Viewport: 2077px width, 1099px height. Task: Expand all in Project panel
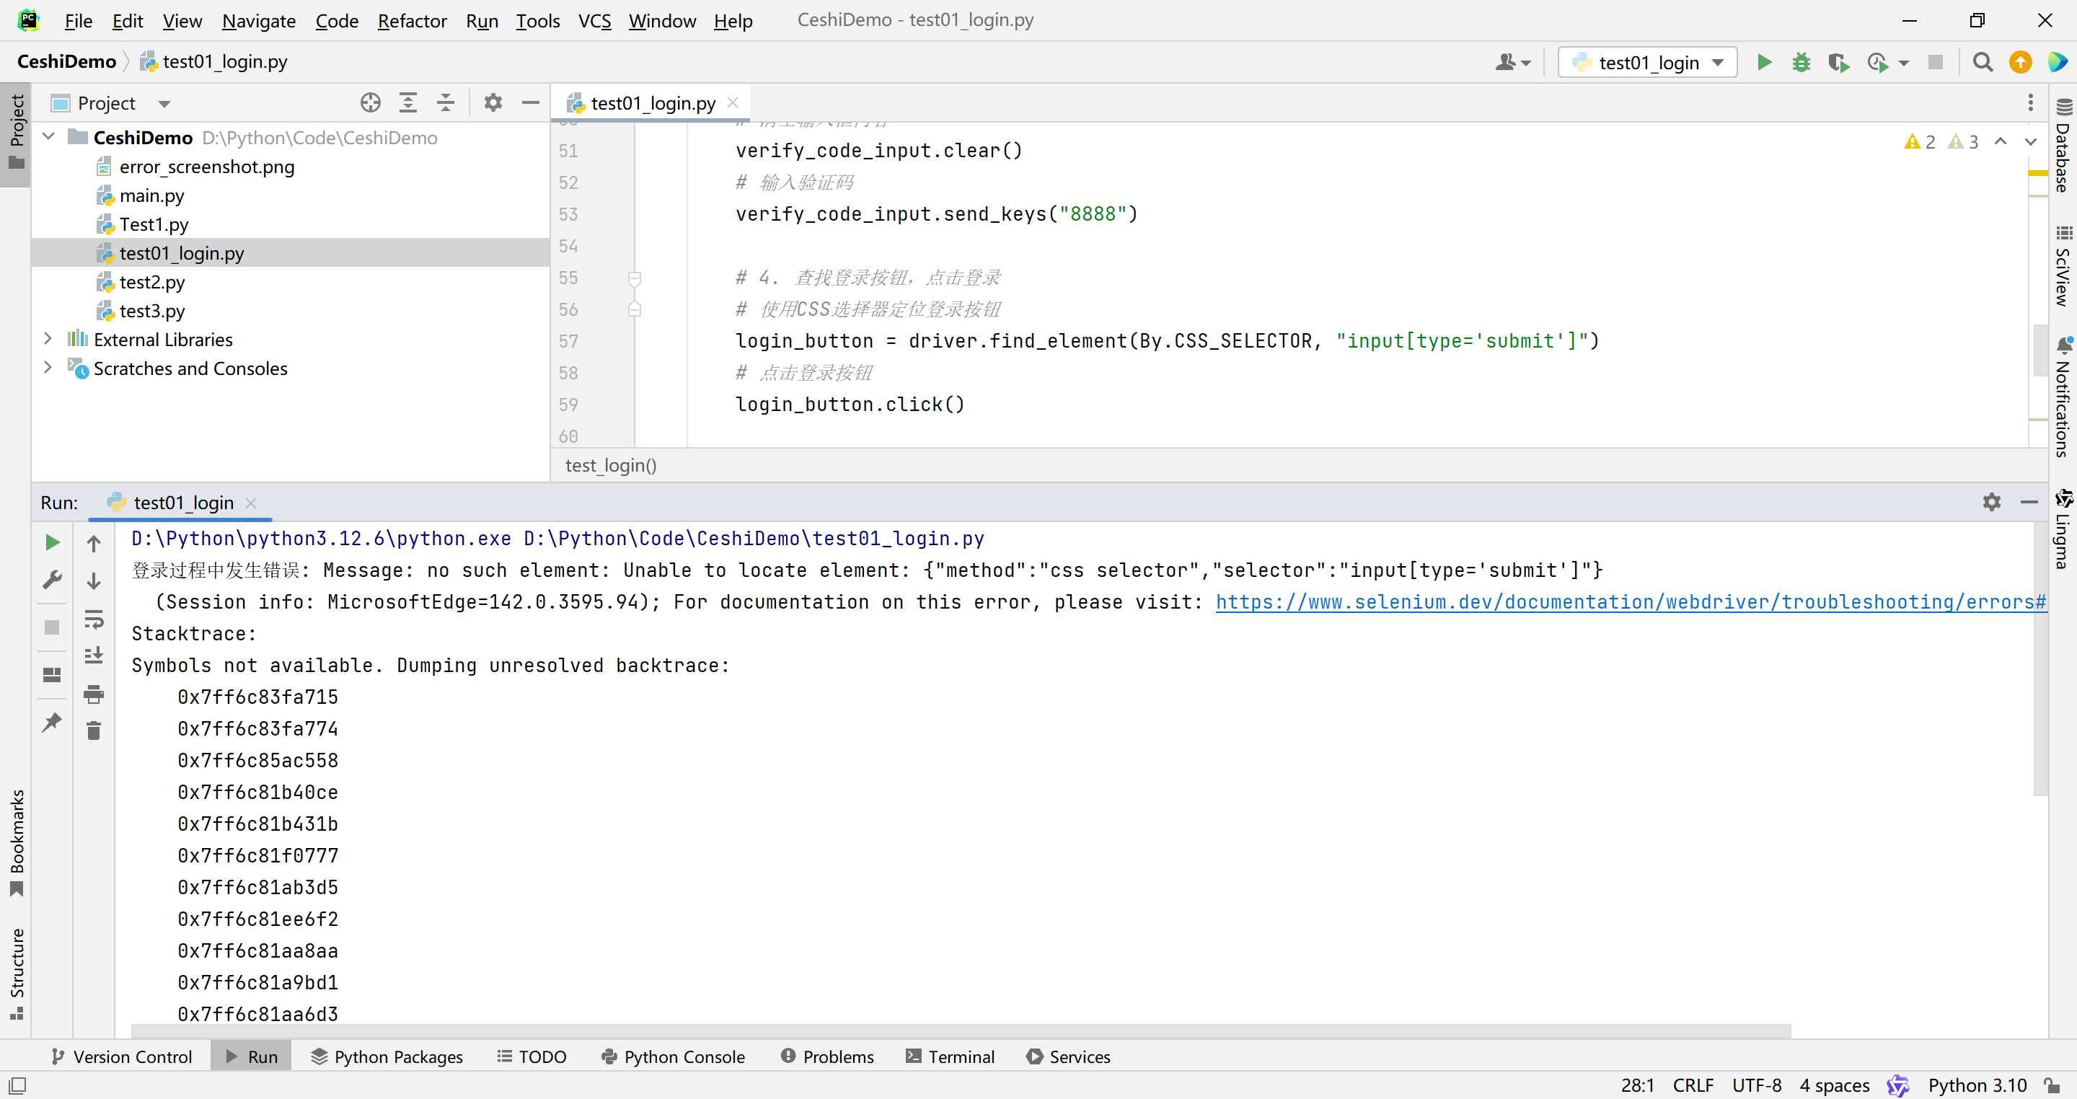click(408, 102)
